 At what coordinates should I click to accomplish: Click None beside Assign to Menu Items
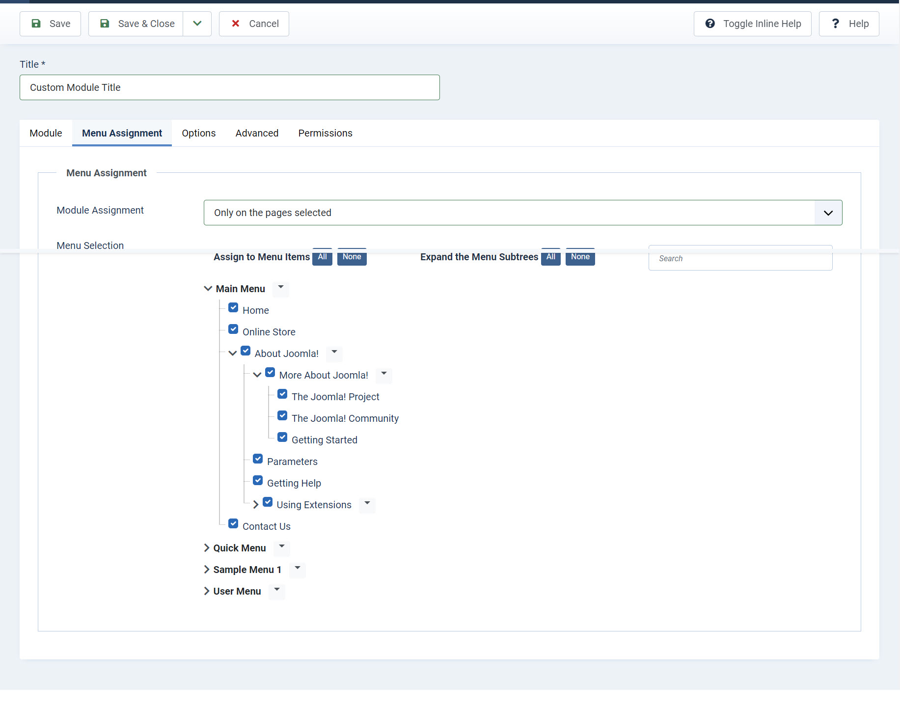(352, 257)
